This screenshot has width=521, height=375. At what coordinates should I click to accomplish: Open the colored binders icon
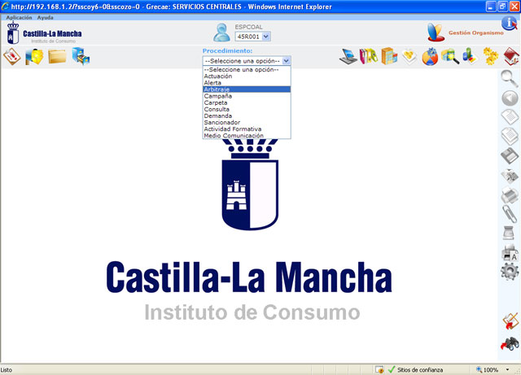[x=369, y=56]
